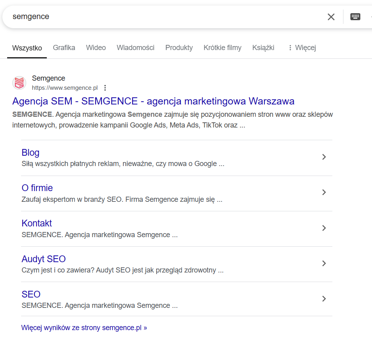Expand the O firmie sitelink chevron
Screen dimensions: 372x344
pos(324,192)
